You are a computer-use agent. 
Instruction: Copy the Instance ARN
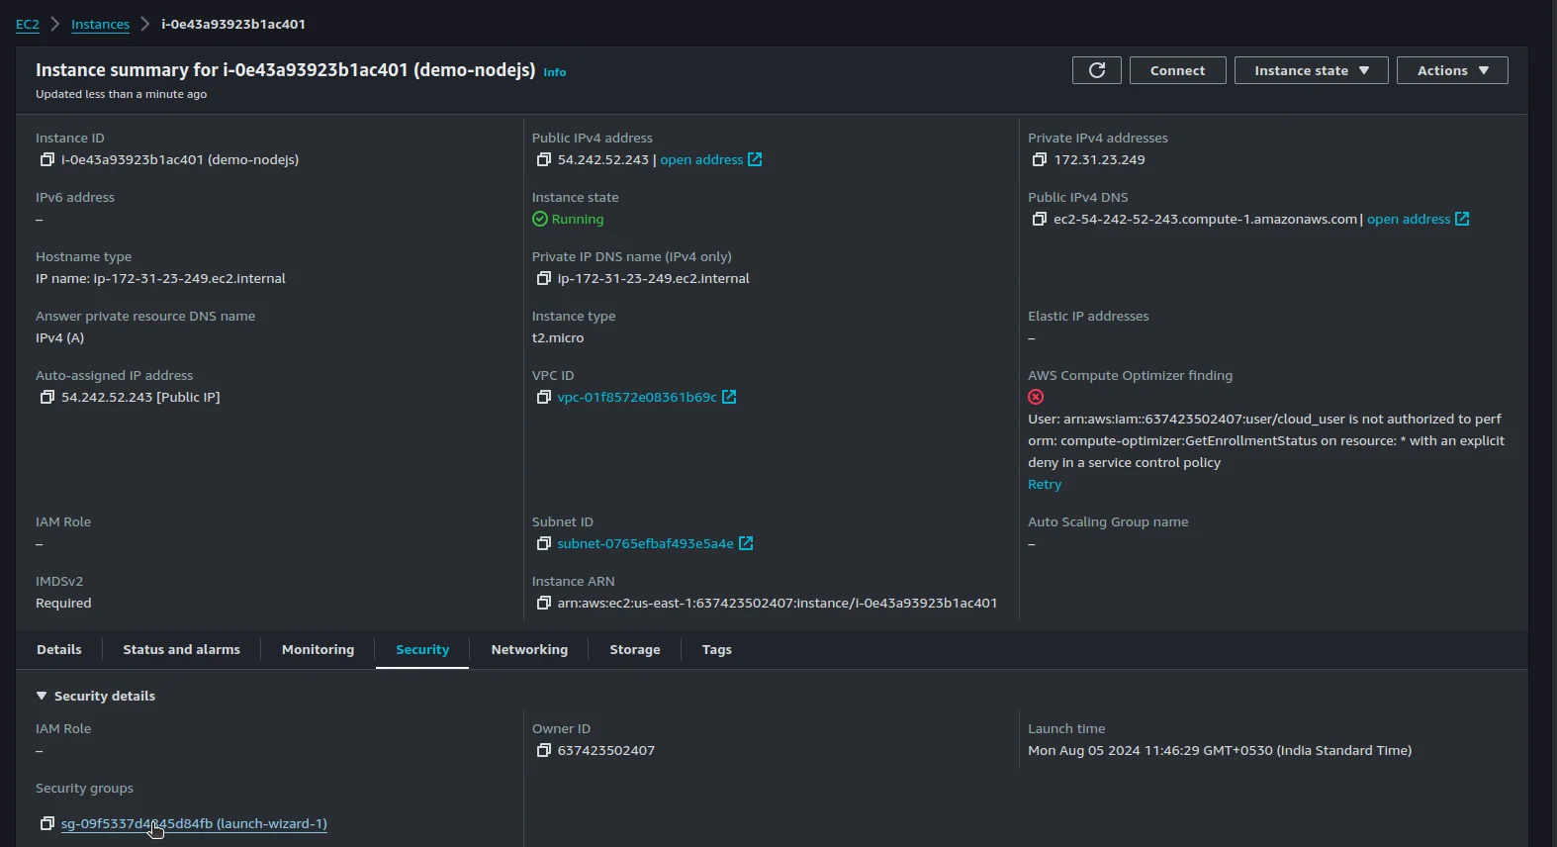click(543, 603)
